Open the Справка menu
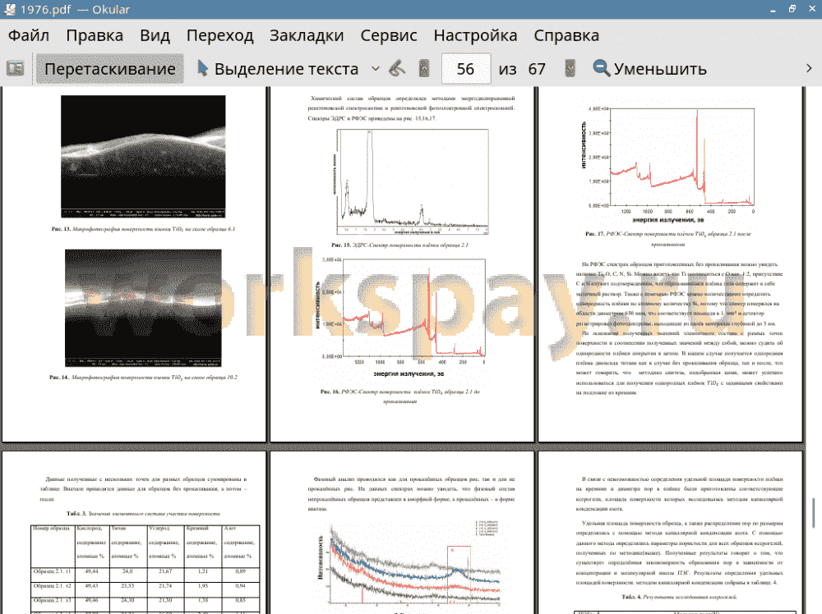 [566, 35]
